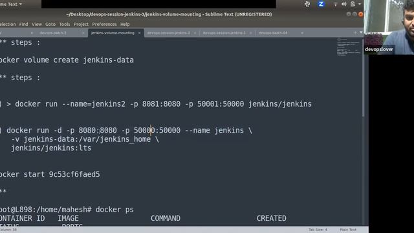Close the devops-batch-04 tab
The image size is (414, 233).
pos(302,33)
